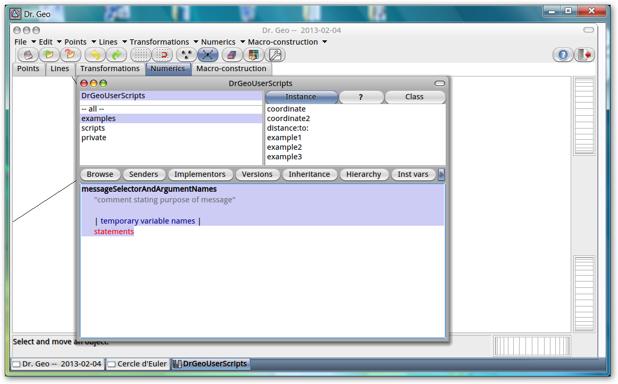Select the example3 method
Image resolution: width=618 pixels, height=384 pixels.
coord(355,157)
